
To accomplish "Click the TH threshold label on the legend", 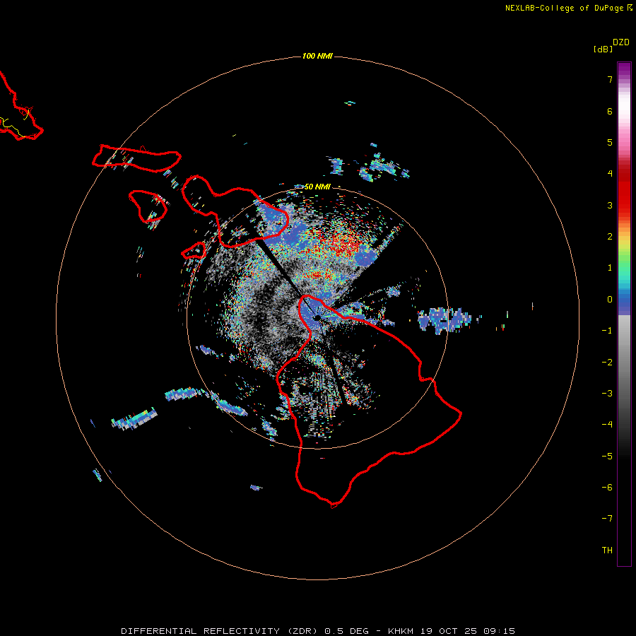I will pos(607,550).
